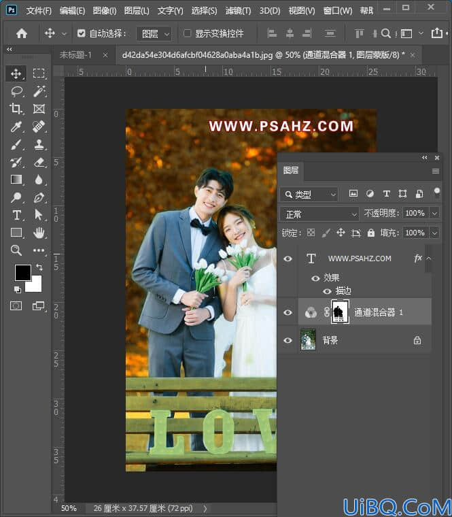Hide the 描边 stroke effect
The width and height of the screenshot is (452, 517).
[x=327, y=291]
